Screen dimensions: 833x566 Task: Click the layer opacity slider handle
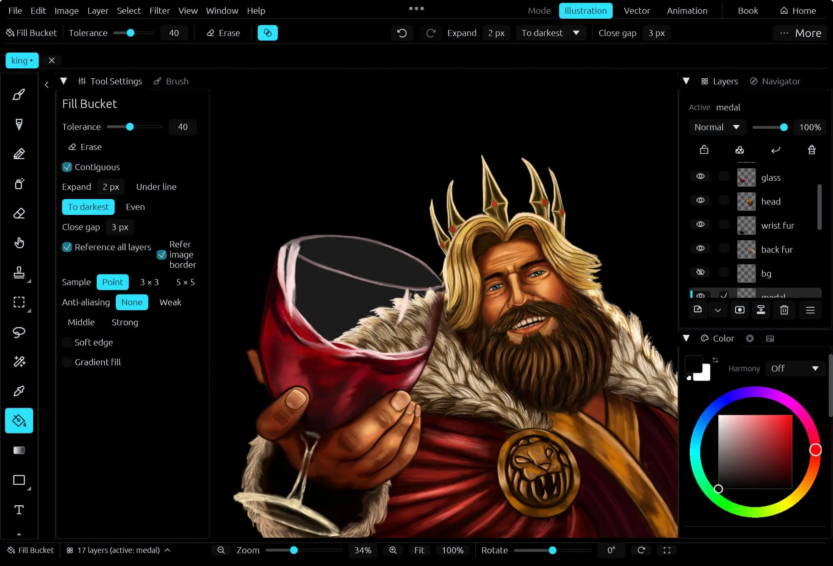(x=784, y=127)
